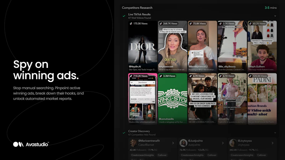Image resolution: width=285 pixels, height=160 pixels.
Task: Collapse the Live TikTok Results section
Action: tap(275, 16)
